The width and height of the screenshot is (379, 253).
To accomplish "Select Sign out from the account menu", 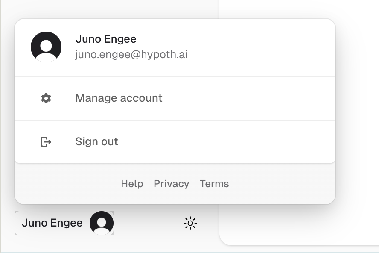I will click(x=96, y=142).
